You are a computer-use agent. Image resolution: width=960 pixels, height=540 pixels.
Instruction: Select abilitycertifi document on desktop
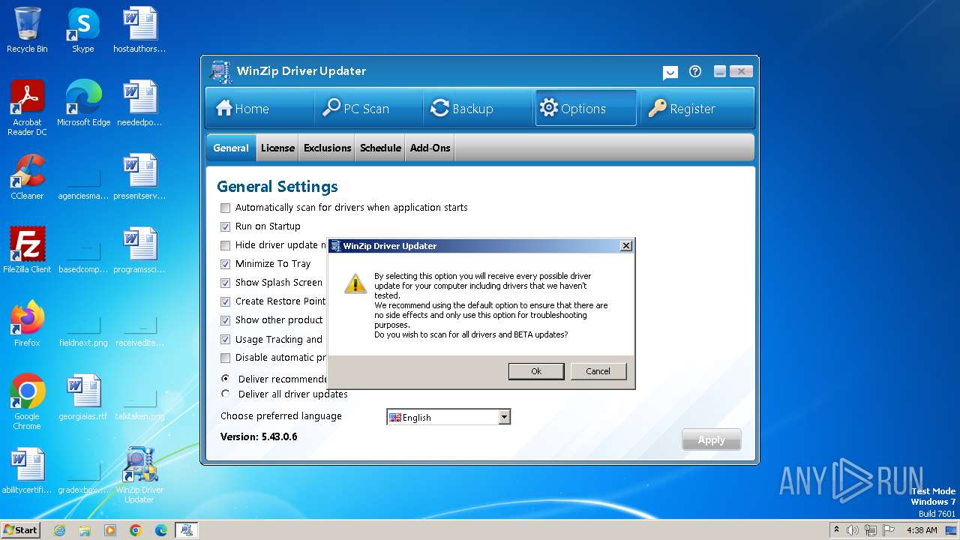coord(27,471)
